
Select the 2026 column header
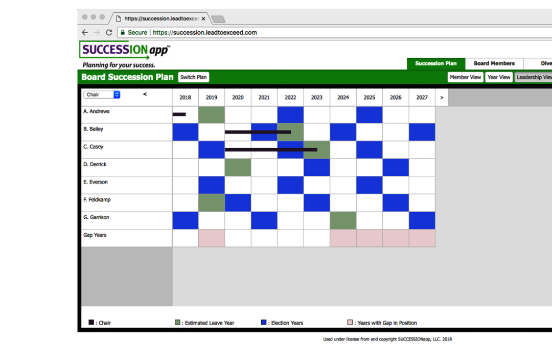pos(395,98)
